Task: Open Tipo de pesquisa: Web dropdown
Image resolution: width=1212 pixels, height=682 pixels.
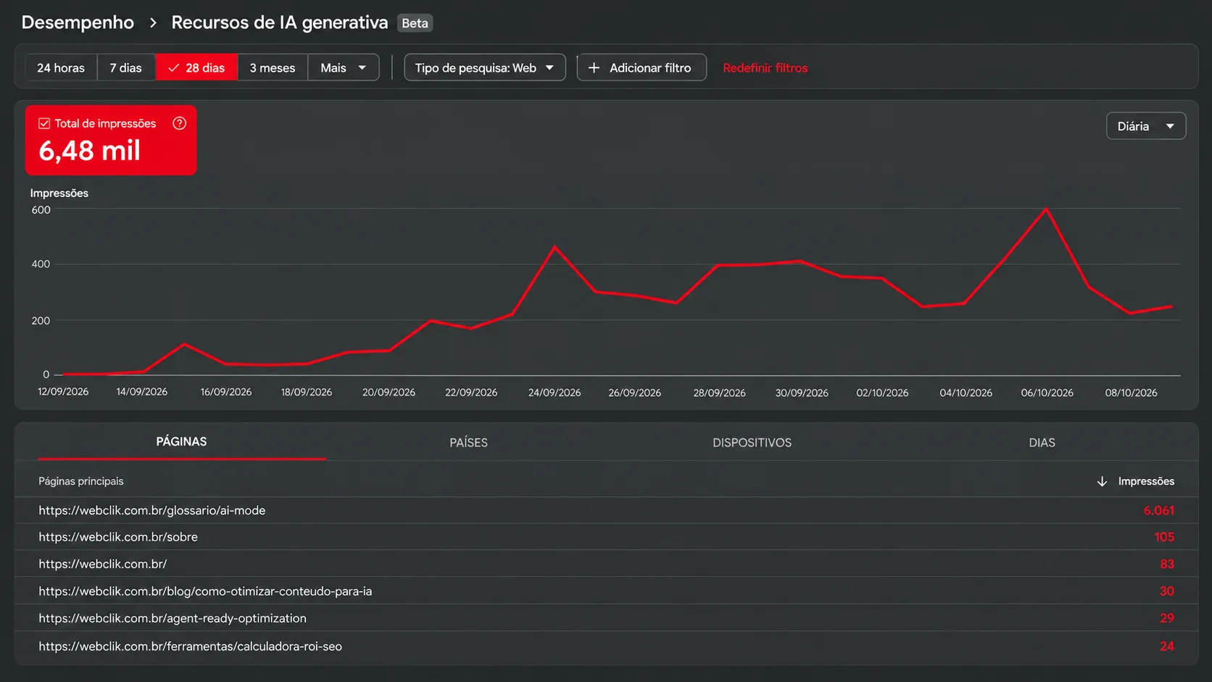Action: pyautogui.click(x=485, y=67)
